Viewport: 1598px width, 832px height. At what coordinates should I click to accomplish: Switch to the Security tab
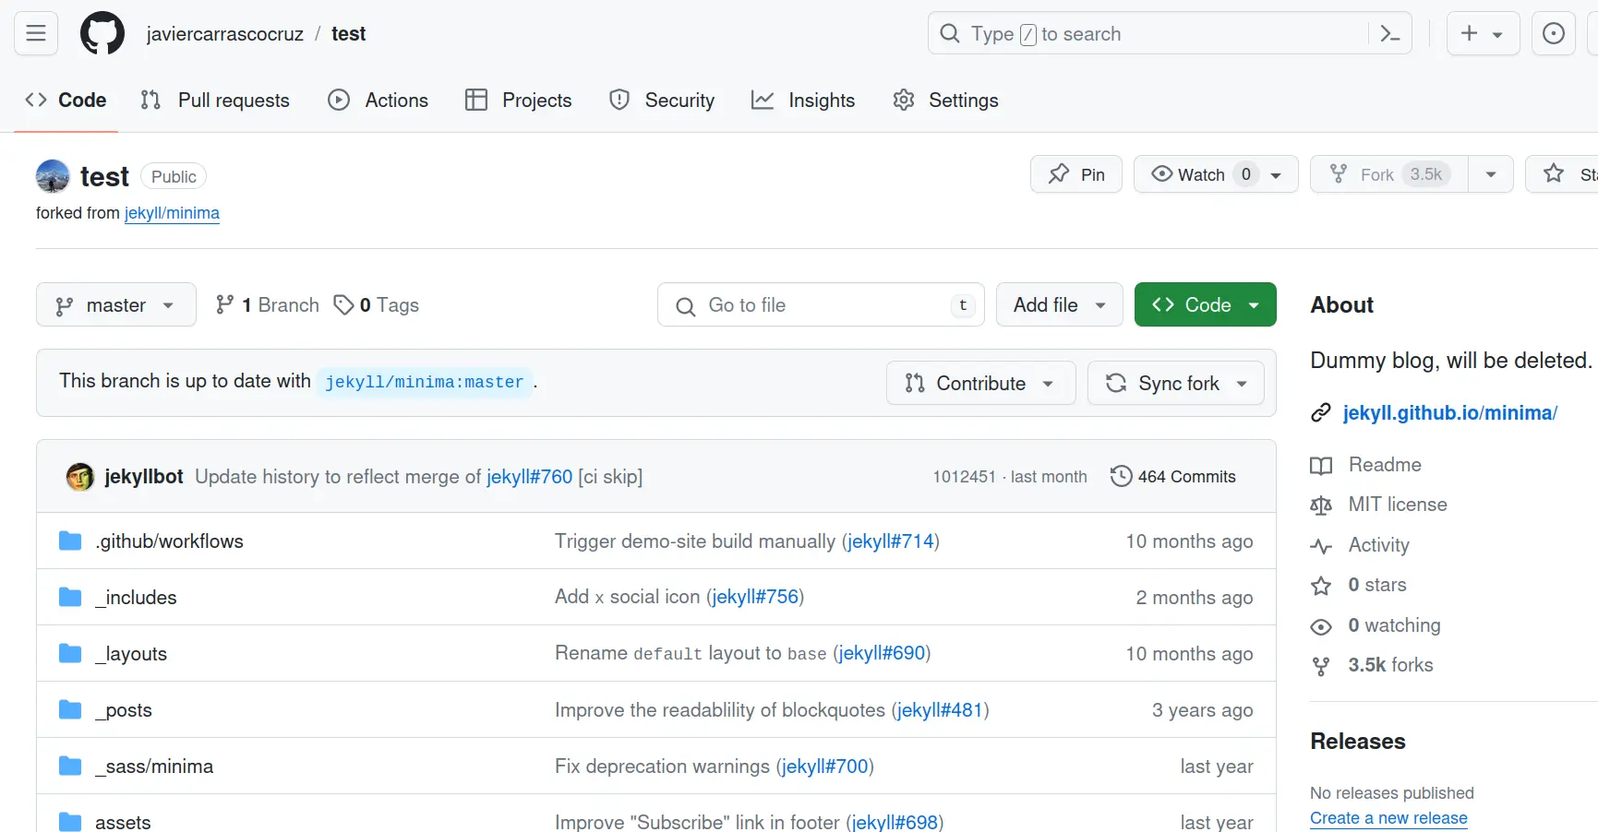[662, 100]
